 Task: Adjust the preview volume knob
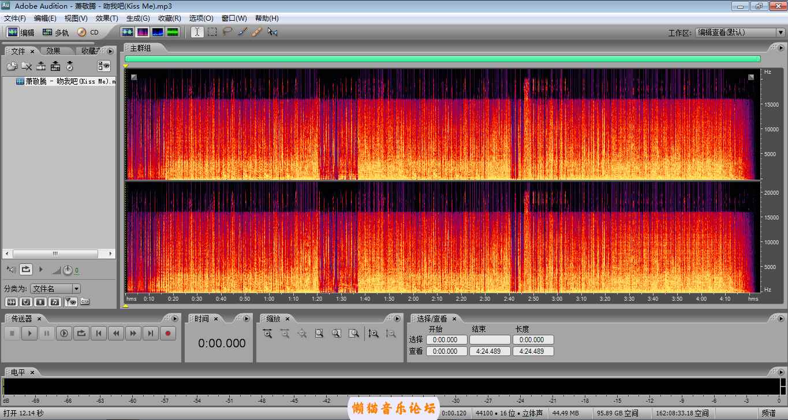tap(68, 270)
